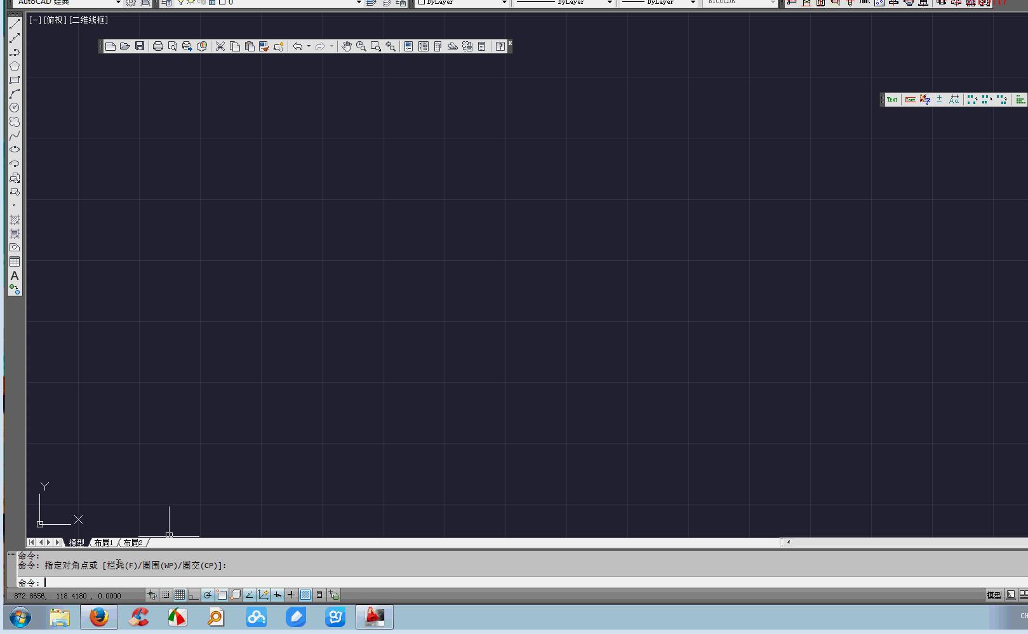Open the [俯视] view controls menu
Image resolution: width=1028 pixels, height=634 pixels.
55,20
